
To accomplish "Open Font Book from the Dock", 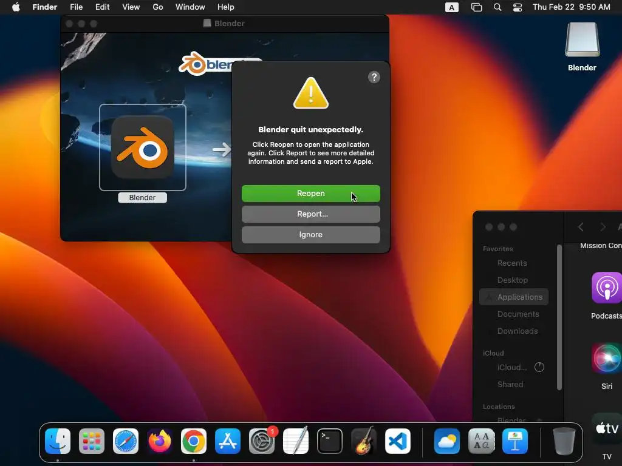I will click(x=481, y=441).
